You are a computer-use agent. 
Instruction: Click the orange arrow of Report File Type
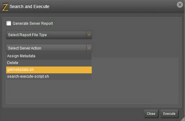(89, 35)
